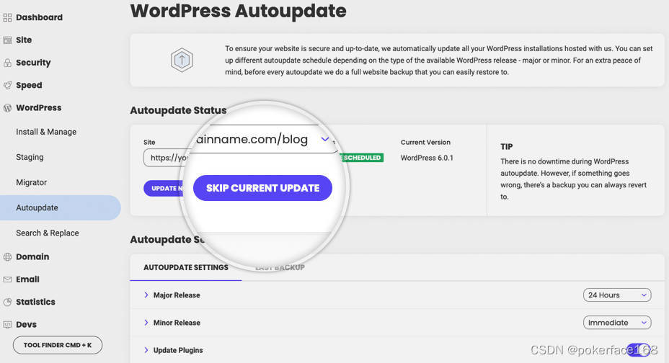Click the Skip Current Update button
This screenshot has width=669, height=363.
[x=263, y=188]
